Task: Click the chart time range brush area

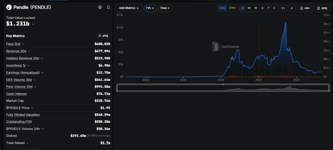Action: coord(223,88)
